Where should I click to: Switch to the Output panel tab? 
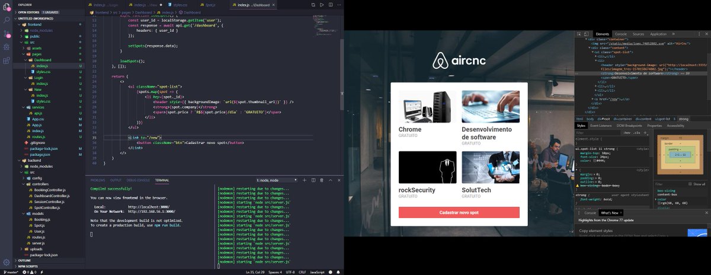116,180
